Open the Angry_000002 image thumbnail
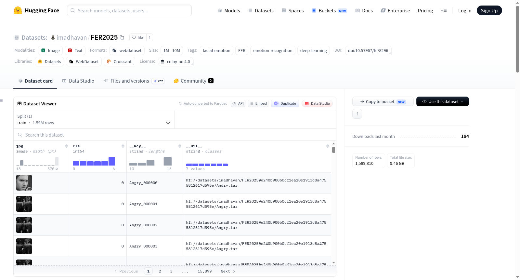Image resolution: width=520 pixels, height=280 pixels. pyautogui.click(x=24, y=225)
